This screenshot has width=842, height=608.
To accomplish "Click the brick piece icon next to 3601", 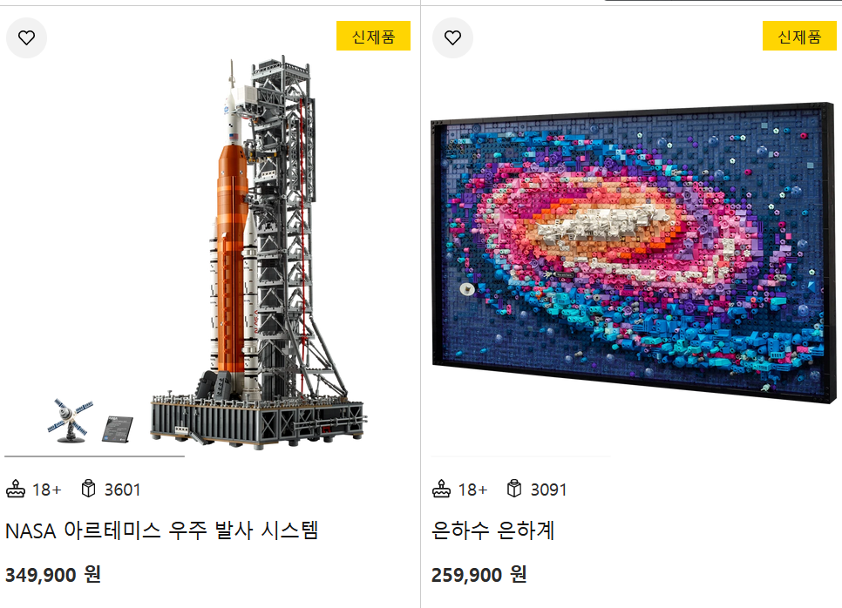I will tap(89, 489).
